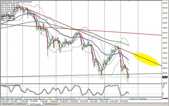Click the 17 Oct 2007 date label
Screen dimensions: 169x106
[84, 101]
